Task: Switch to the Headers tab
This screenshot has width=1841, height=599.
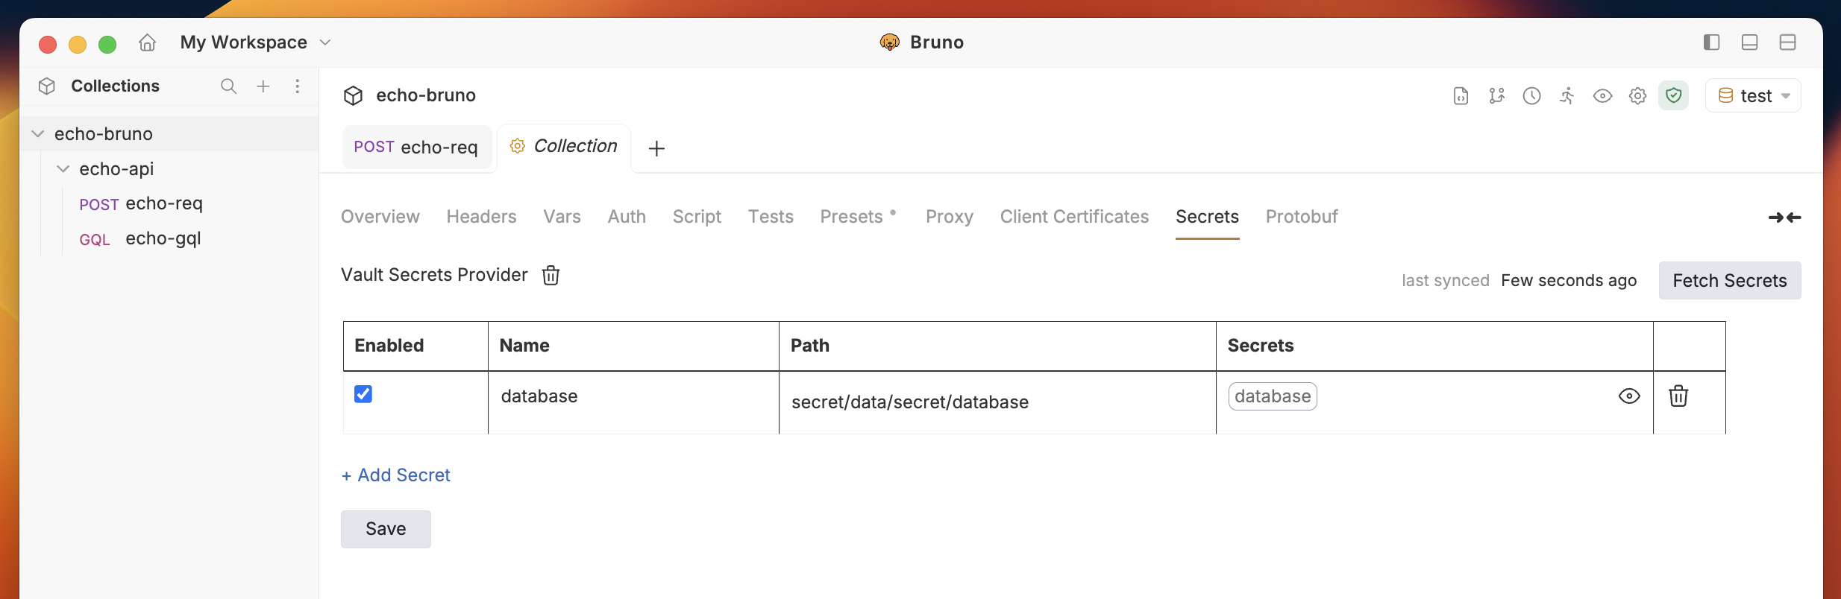Action: pyautogui.click(x=482, y=217)
